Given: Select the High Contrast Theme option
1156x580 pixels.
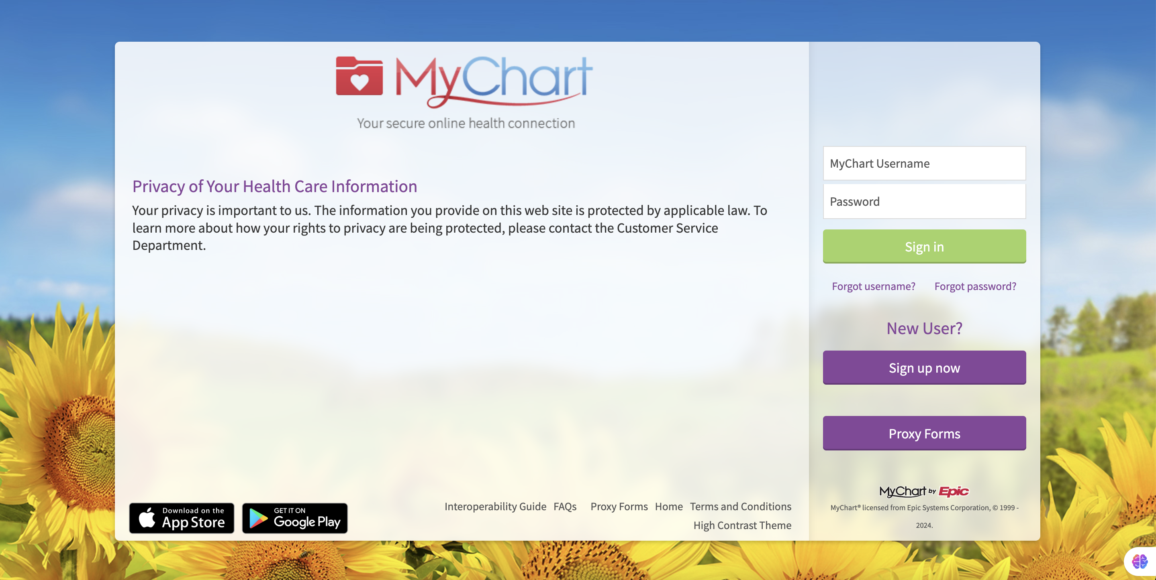Looking at the screenshot, I should pos(742,525).
